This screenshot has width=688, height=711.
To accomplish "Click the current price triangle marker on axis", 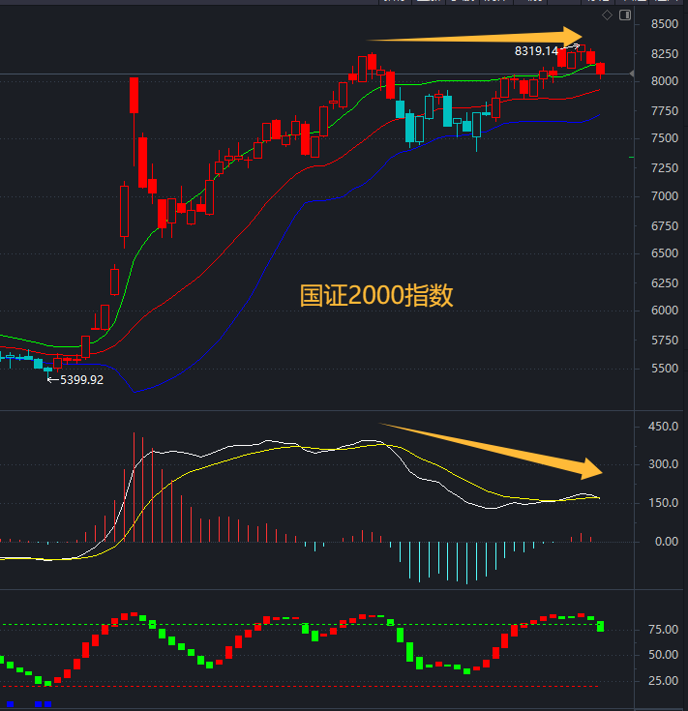I will [x=632, y=74].
